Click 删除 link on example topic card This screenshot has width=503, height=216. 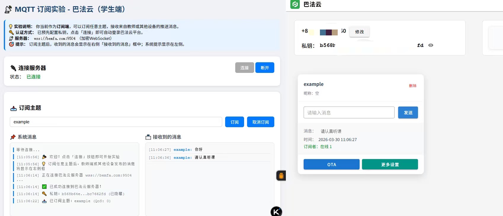point(413,86)
